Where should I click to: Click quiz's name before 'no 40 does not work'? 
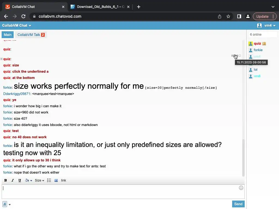tap(7, 137)
